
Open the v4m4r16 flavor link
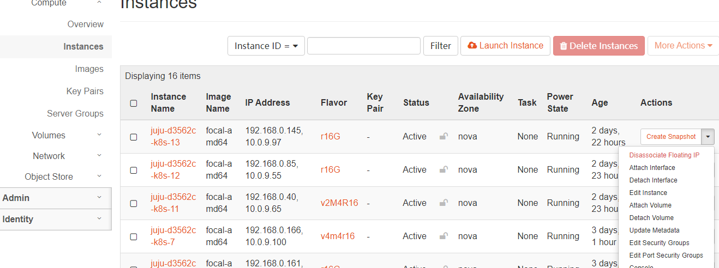tap(338, 236)
